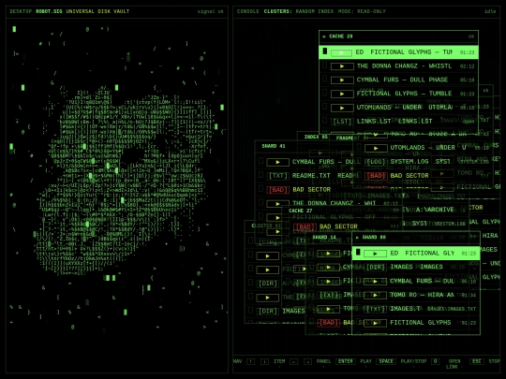Click the red [BAD] badge in Cache 27
Viewport: 506px width, 379px height.
[x=305, y=226]
